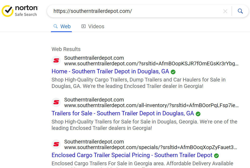This screenshot has height=168, width=250.
Task: Click the first result's Southerntrailerdepot.com site name
Action: [94, 58]
